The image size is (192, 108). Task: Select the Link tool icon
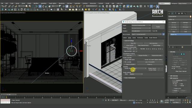click(x=9, y=6)
